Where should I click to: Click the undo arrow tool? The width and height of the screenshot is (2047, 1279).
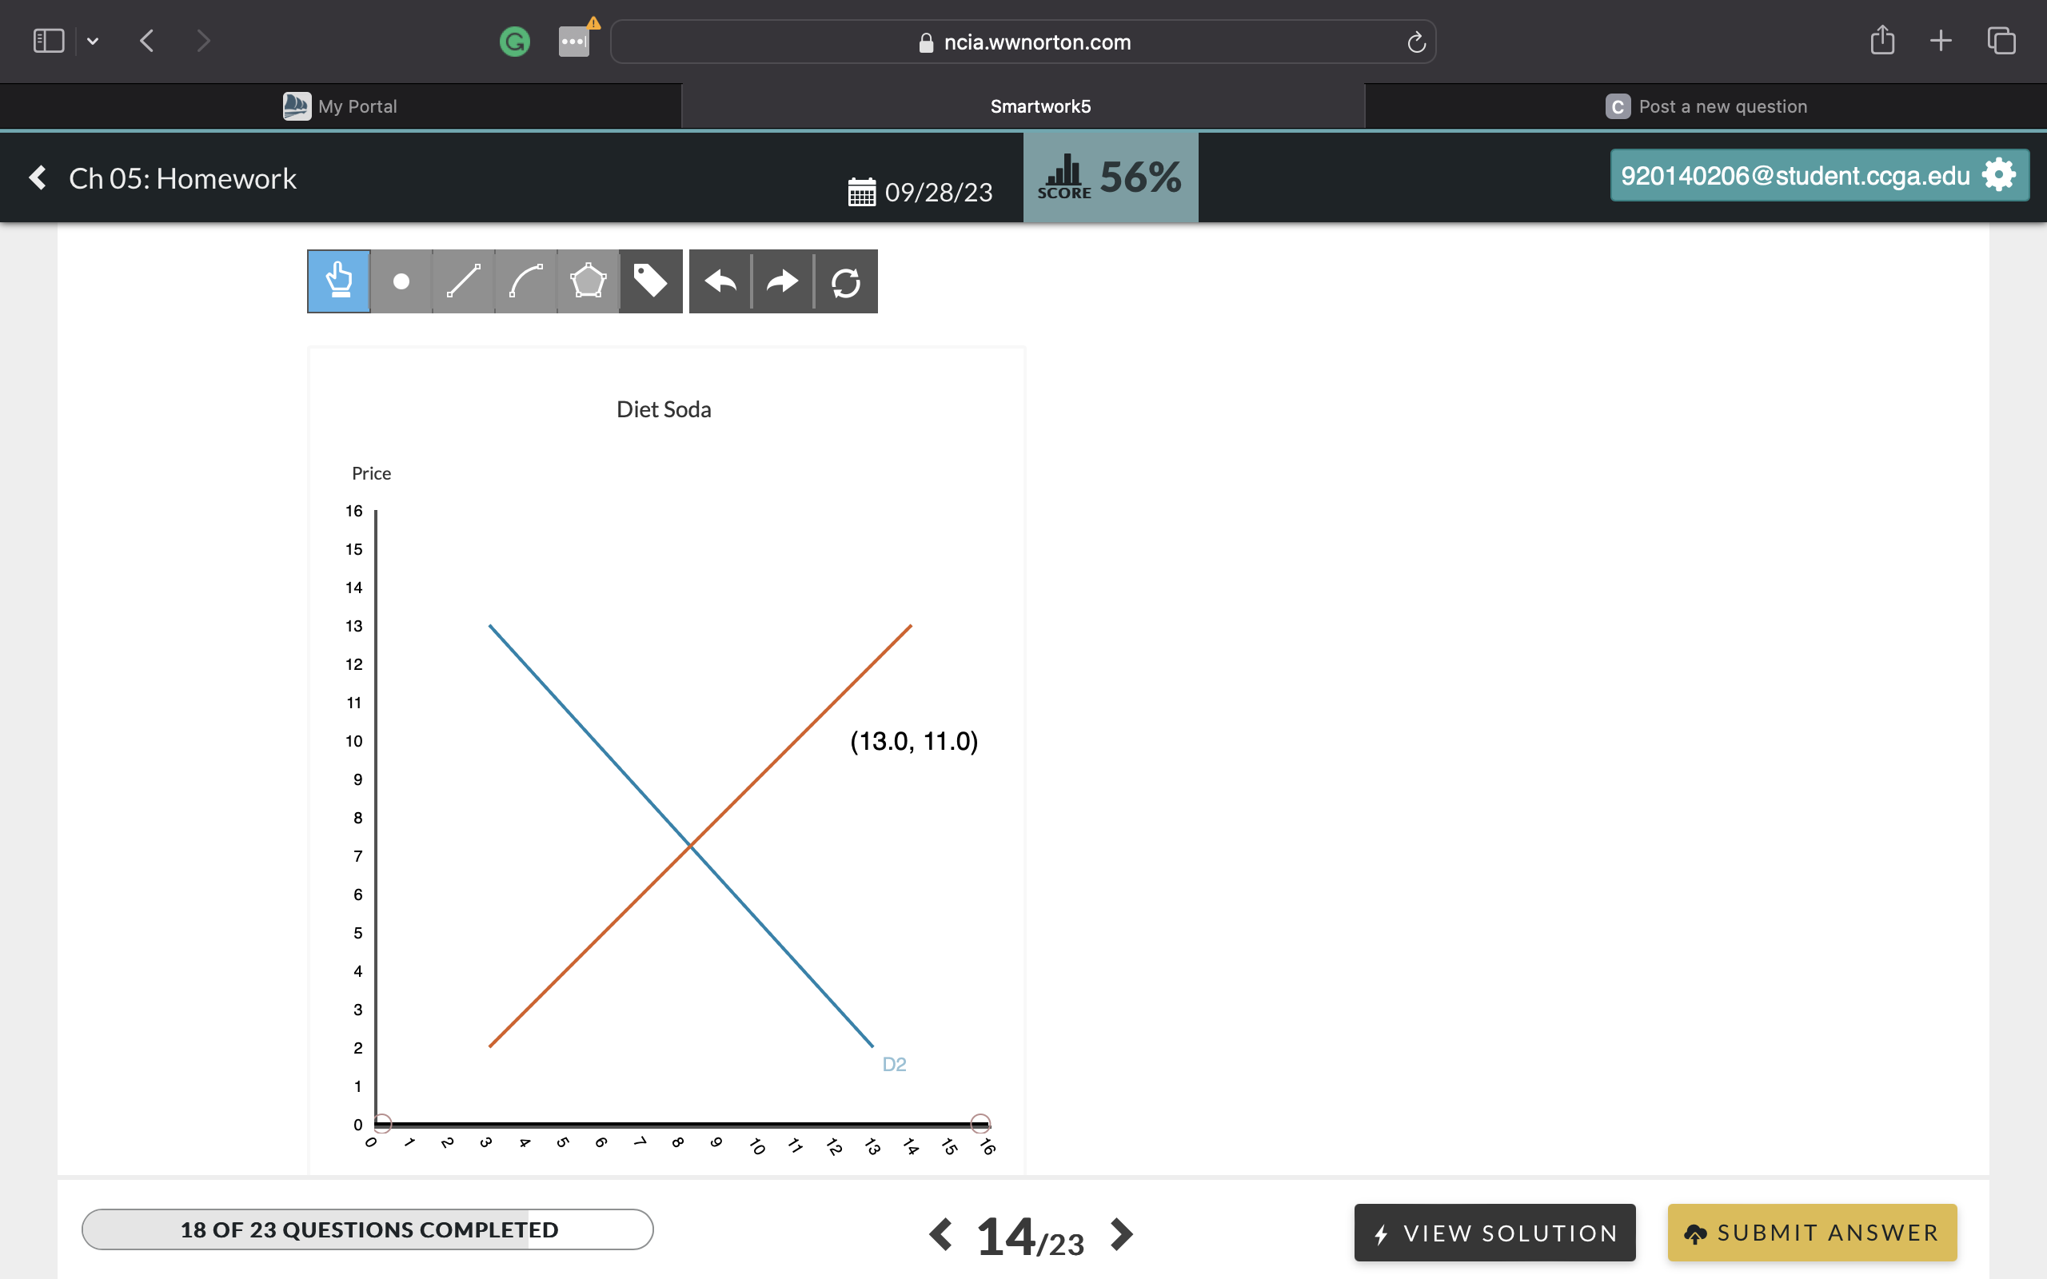coord(718,281)
